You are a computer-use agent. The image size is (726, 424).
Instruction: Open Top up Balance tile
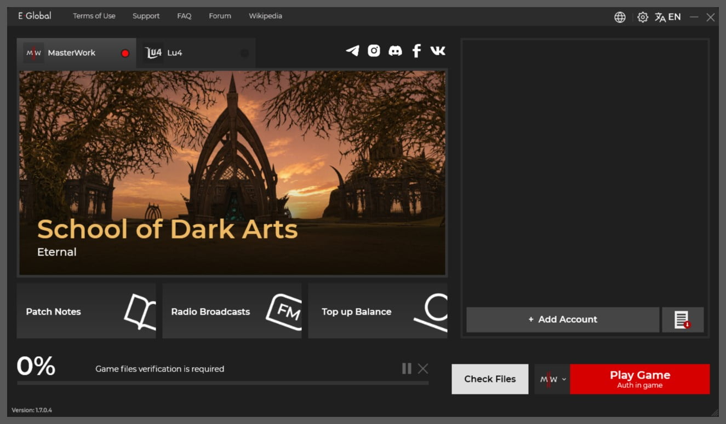coord(378,311)
